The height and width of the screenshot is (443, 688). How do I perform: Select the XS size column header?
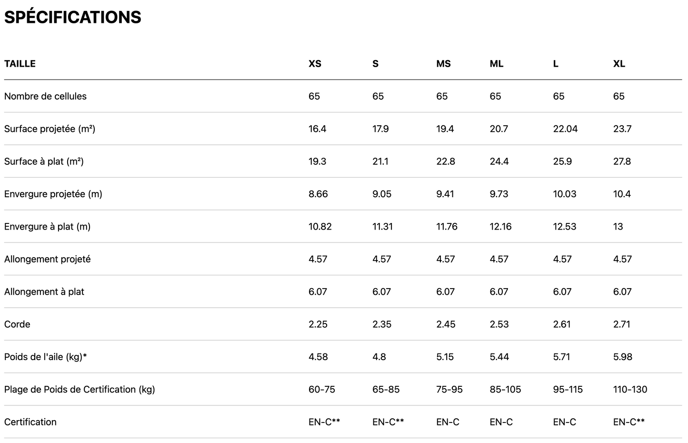(315, 64)
